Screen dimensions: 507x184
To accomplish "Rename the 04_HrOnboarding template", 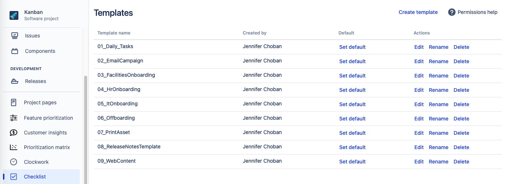I will [x=438, y=90].
